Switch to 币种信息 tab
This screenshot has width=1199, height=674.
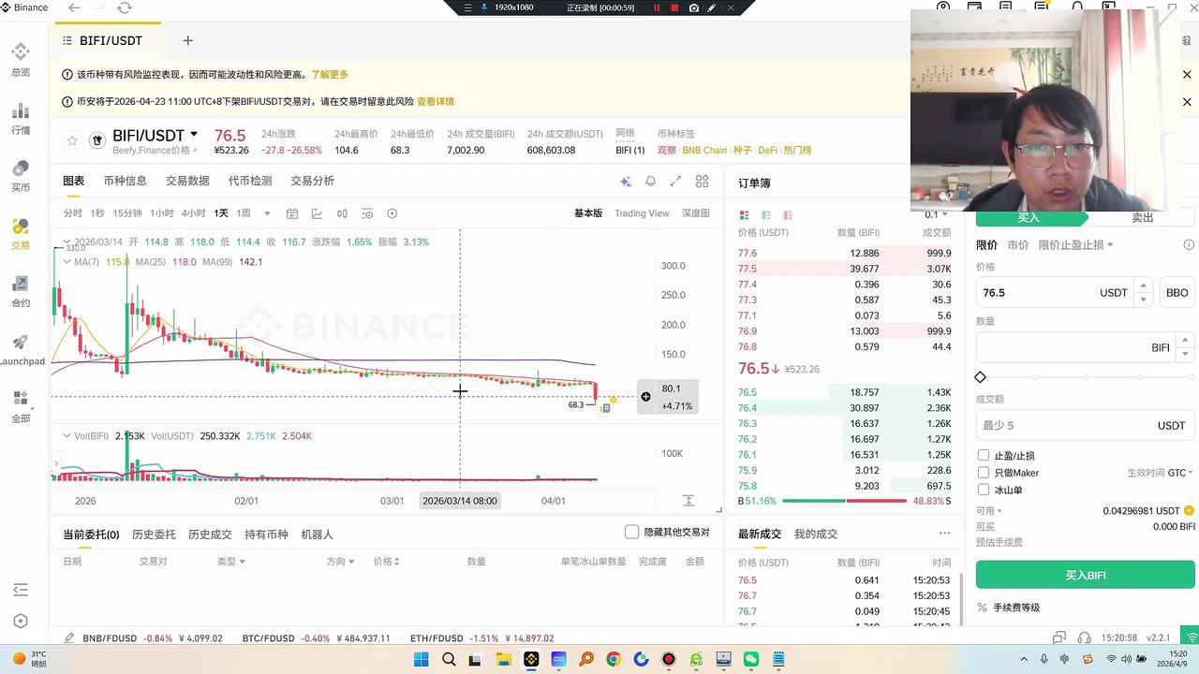pyautogui.click(x=125, y=181)
